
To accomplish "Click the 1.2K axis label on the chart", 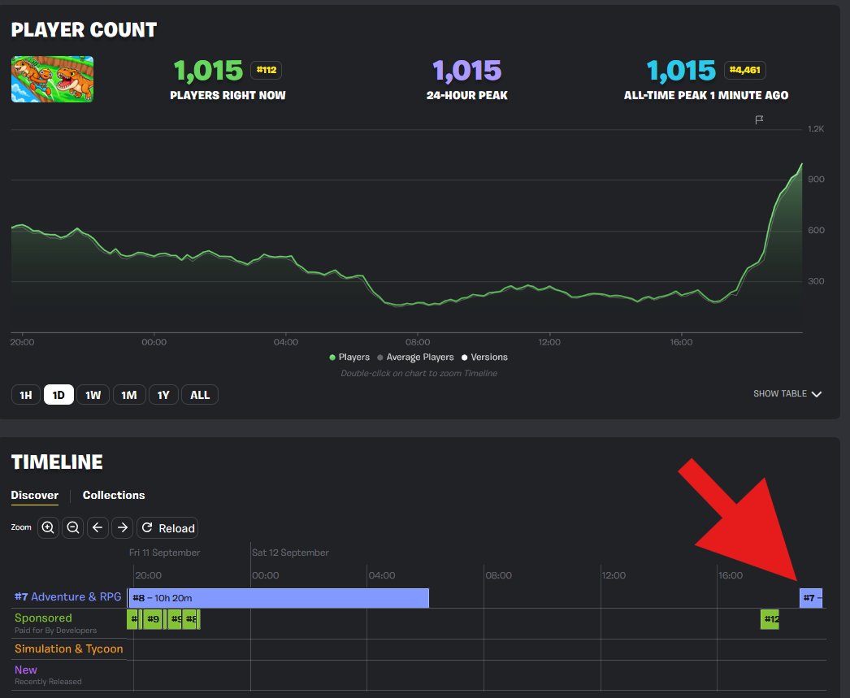I will [x=815, y=128].
